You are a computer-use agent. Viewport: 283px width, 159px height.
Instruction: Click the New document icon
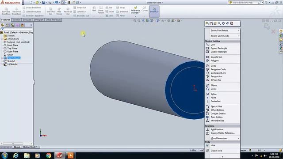point(31,3)
